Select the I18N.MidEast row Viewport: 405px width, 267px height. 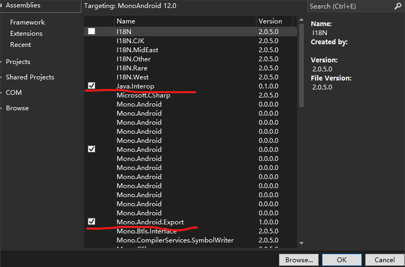point(191,50)
